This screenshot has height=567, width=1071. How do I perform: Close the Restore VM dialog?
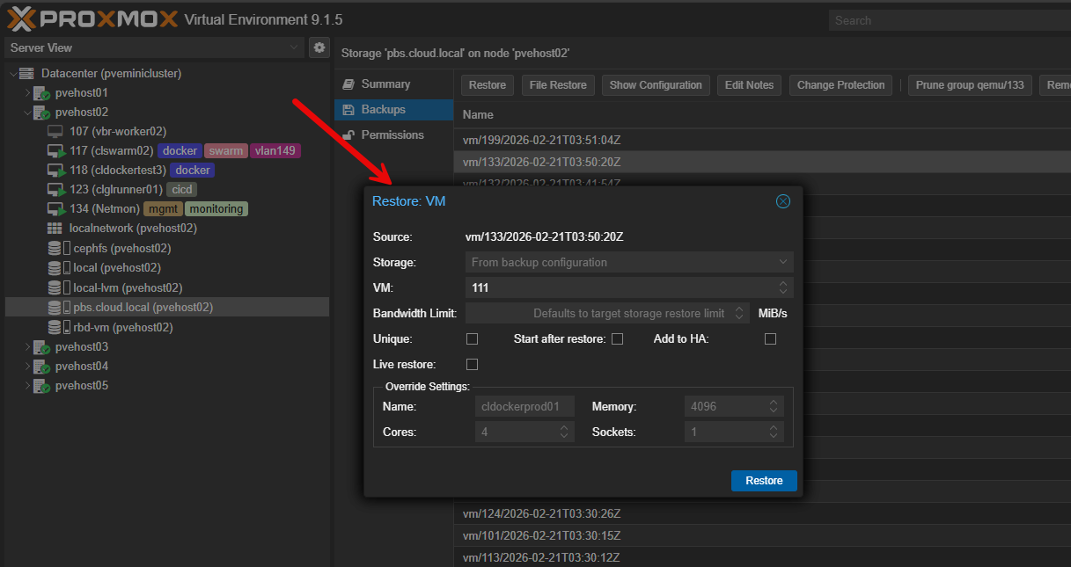[x=782, y=201]
